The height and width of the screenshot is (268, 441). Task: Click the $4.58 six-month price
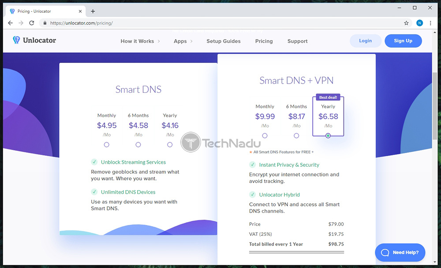click(x=138, y=125)
